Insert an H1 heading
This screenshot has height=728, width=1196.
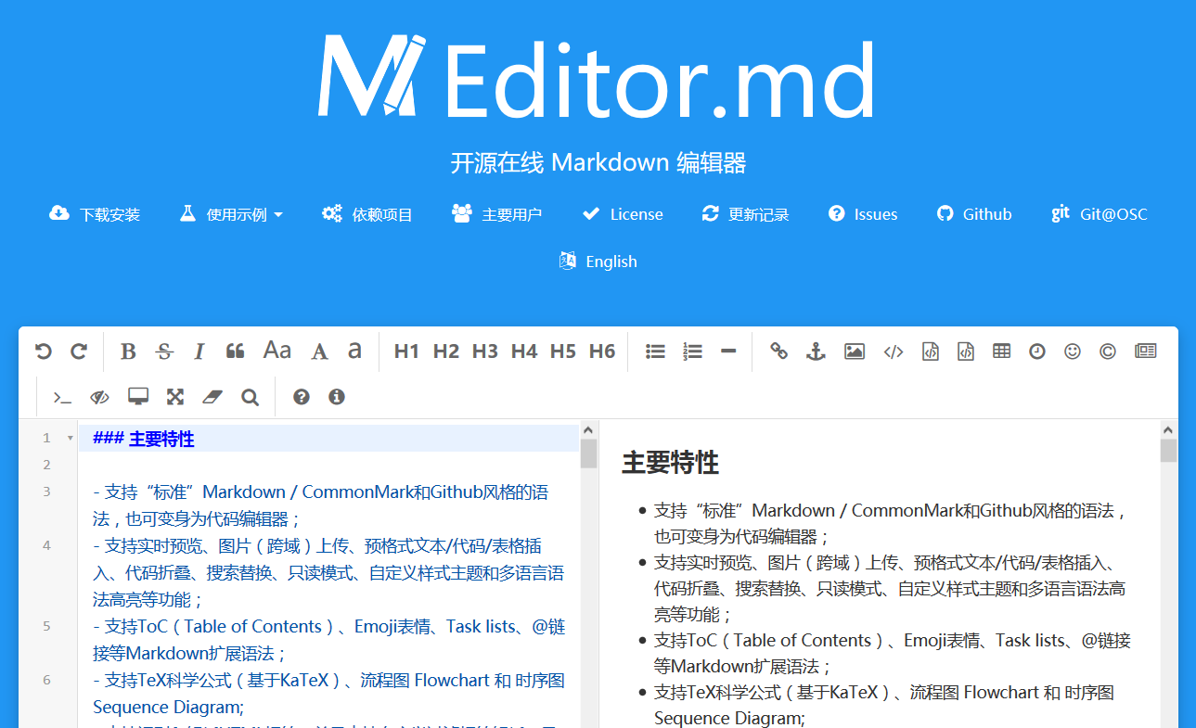click(406, 351)
